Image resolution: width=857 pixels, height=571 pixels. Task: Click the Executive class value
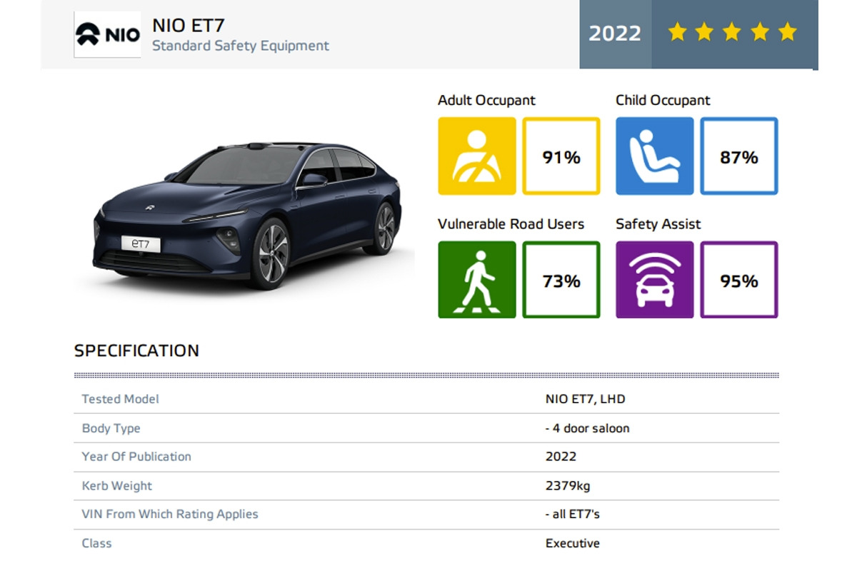coord(573,543)
